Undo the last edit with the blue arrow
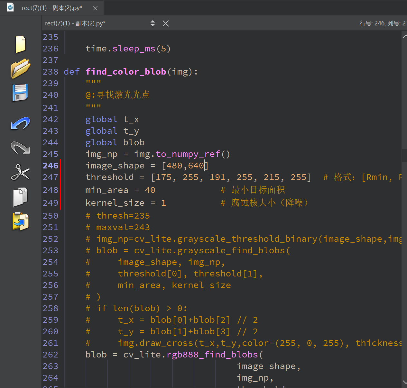 [x=21, y=123]
